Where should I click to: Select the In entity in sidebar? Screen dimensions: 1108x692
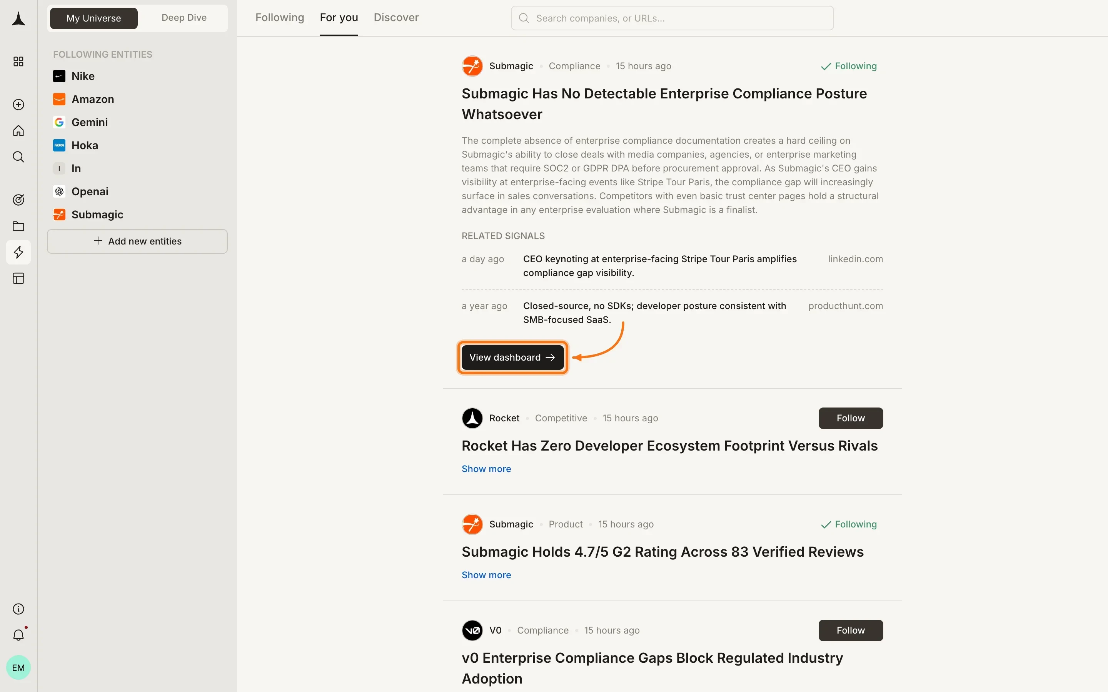click(76, 168)
